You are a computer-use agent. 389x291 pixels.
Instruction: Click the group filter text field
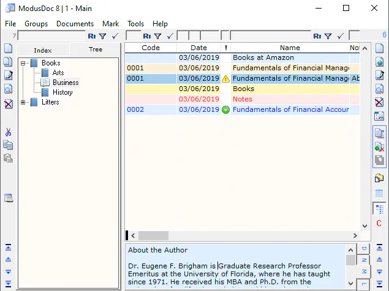click(x=52, y=36)
